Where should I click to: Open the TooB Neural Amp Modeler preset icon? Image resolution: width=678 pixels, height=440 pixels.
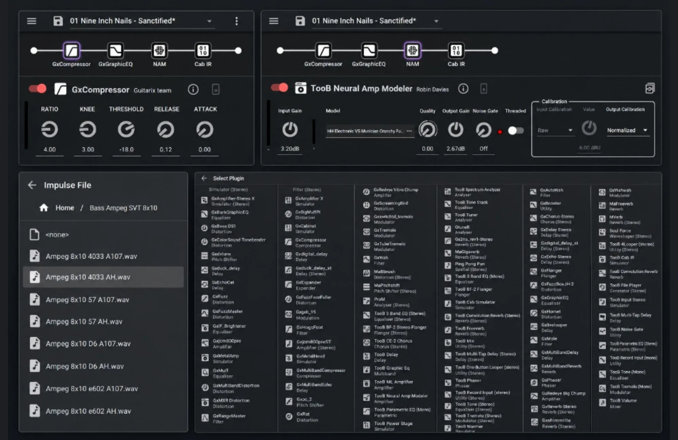pyautogui.click(x=300, y=88)
